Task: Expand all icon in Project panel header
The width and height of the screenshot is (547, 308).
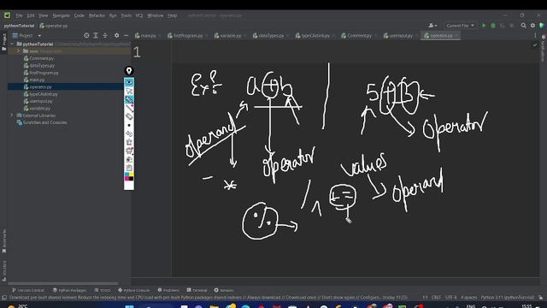Action: [96, 35]
